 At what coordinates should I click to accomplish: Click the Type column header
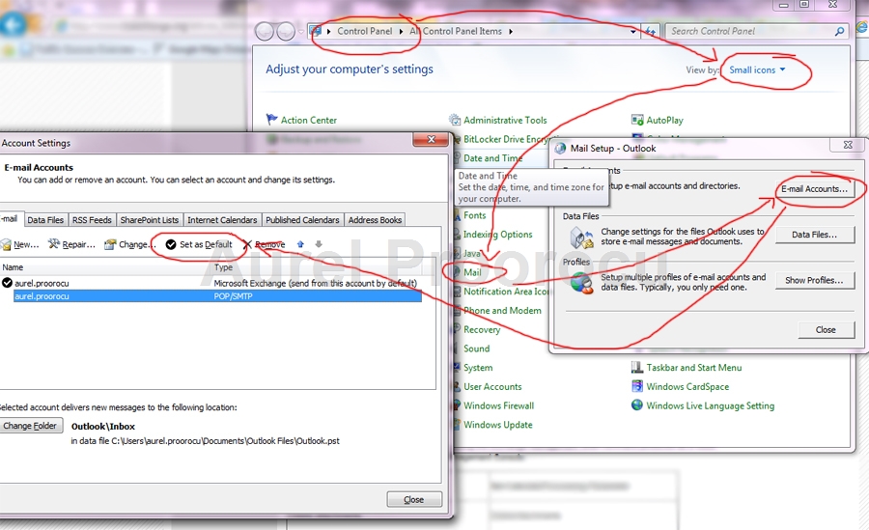(x=317, y=267)
